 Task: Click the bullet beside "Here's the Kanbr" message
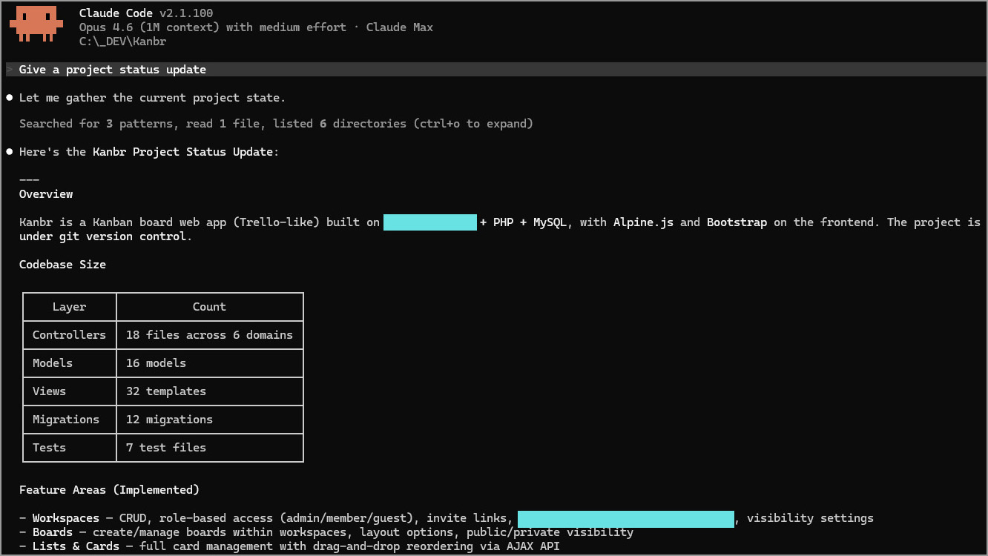[10, 152]
